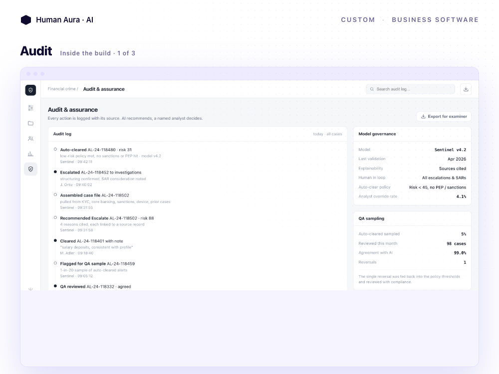Click the download icon button beside search
The width and height of the screenshot is (499, 374).
tap(466, 89)
